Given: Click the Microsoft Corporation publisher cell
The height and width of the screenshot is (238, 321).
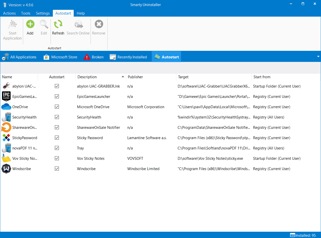Looking at the screenshot, I should click(146, 107).
